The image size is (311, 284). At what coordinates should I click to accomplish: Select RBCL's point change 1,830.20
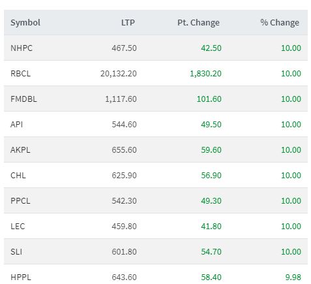click(x=205, y=74)
